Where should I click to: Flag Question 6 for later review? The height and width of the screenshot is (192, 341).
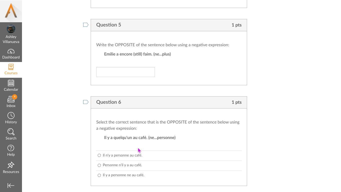[86, 102]
